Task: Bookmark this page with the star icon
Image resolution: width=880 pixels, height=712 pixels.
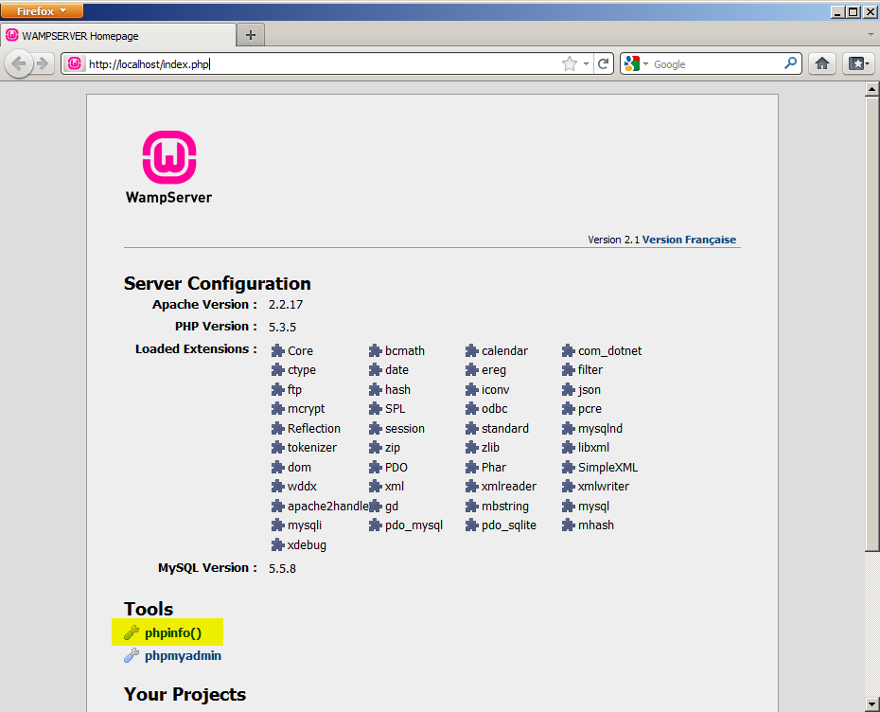Action: coord(569,63)
